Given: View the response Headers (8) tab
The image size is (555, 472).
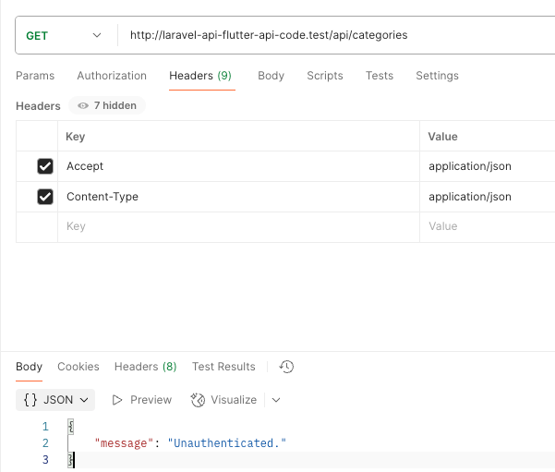Looking at the screenshot, I should 145,367.
